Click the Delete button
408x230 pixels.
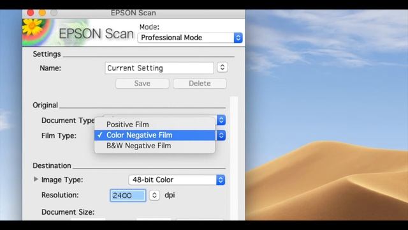(x=200, y=84)
